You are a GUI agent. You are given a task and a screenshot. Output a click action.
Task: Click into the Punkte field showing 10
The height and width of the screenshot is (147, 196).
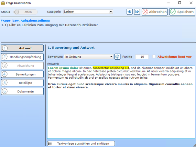pos(142,57)
